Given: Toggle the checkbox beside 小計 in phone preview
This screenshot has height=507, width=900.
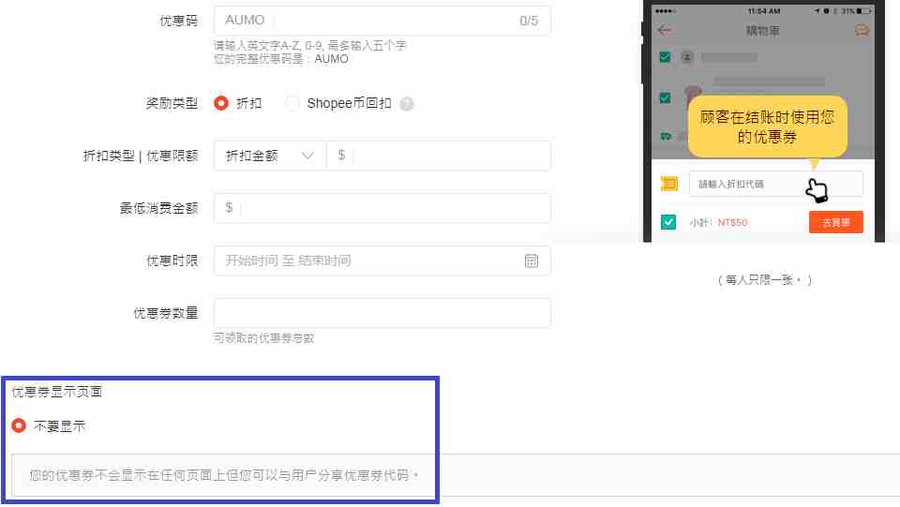Looking at the screenshot, I should [x=667, y=222].
